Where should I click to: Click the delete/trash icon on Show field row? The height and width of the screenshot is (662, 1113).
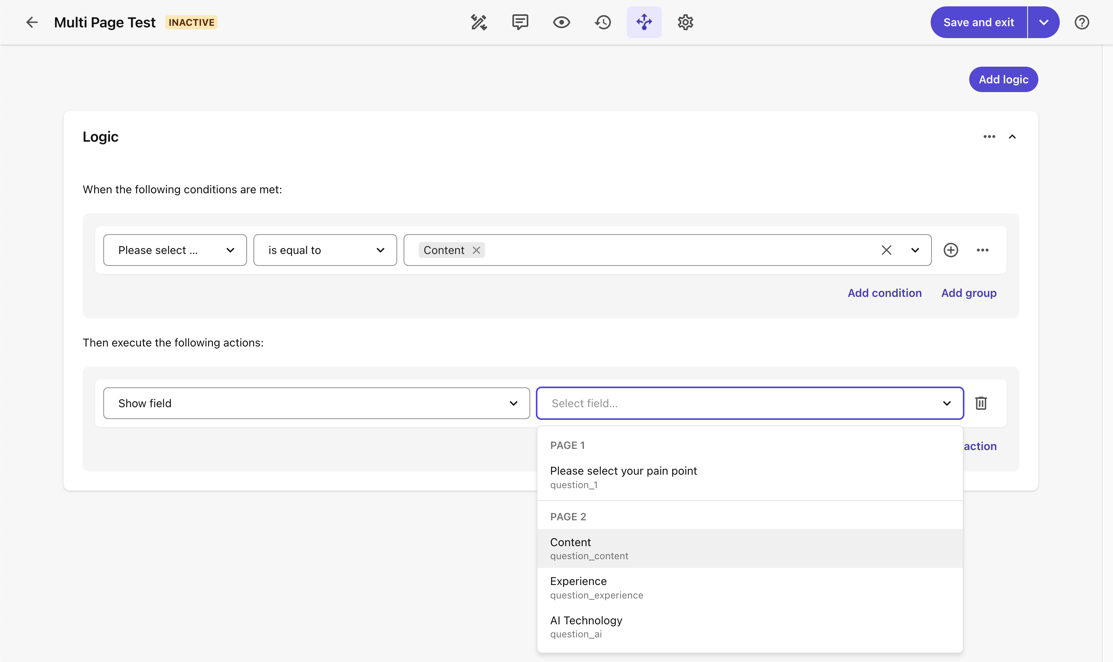click(980, 403)
